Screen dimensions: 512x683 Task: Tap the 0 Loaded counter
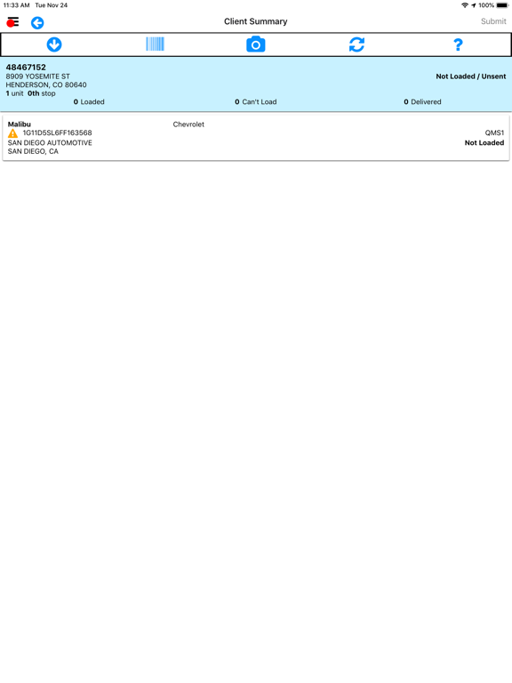(x=89, y=102)
